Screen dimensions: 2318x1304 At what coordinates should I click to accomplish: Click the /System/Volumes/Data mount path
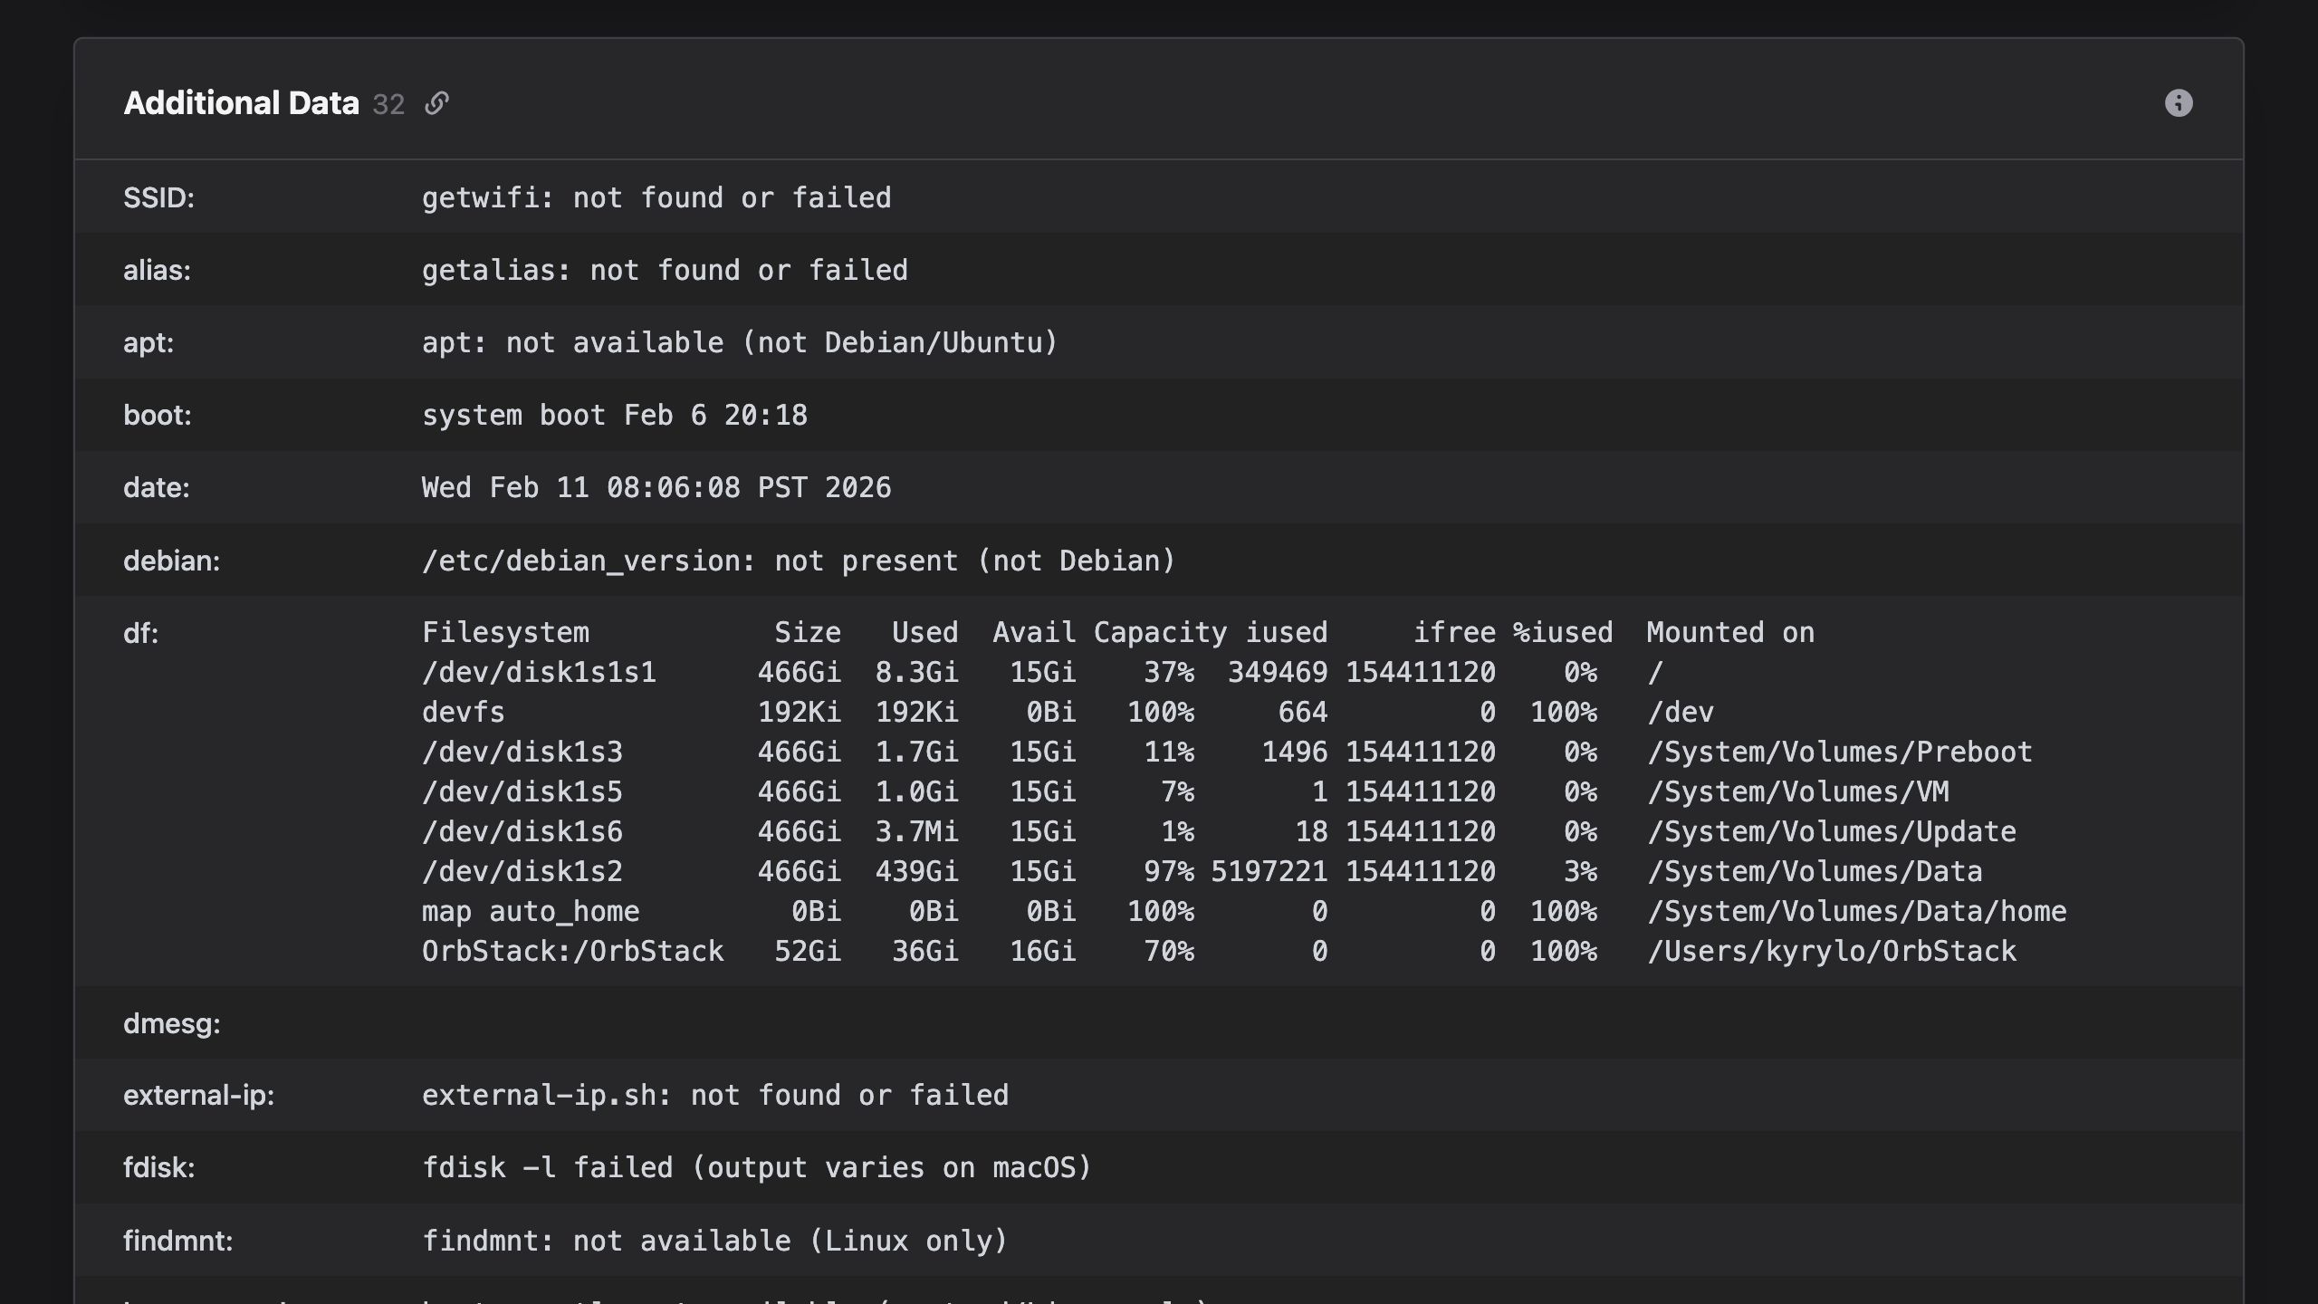[1815, 871]
